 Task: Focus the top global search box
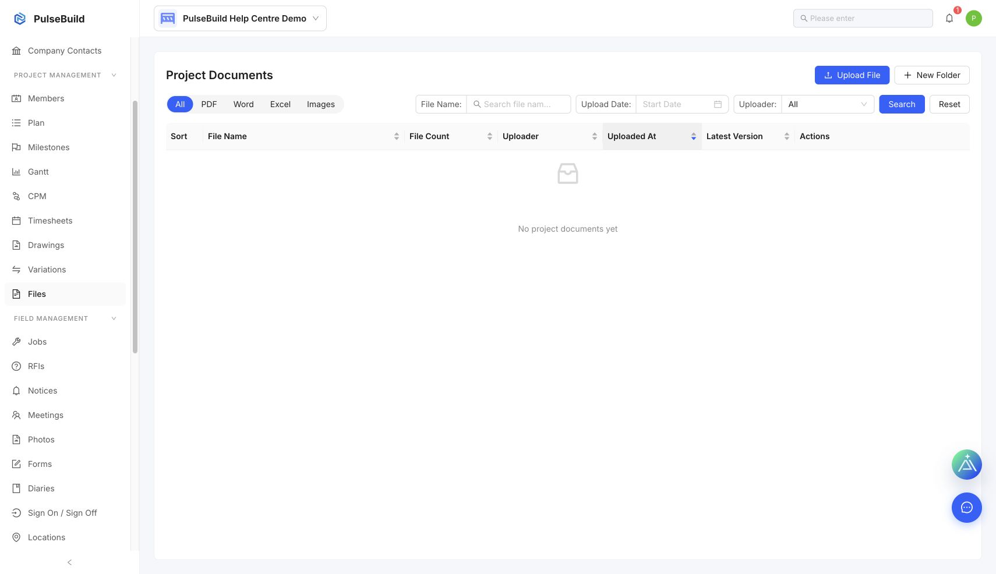[863, 18]
